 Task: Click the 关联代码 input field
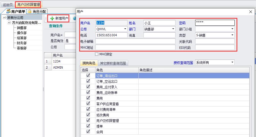215,41
